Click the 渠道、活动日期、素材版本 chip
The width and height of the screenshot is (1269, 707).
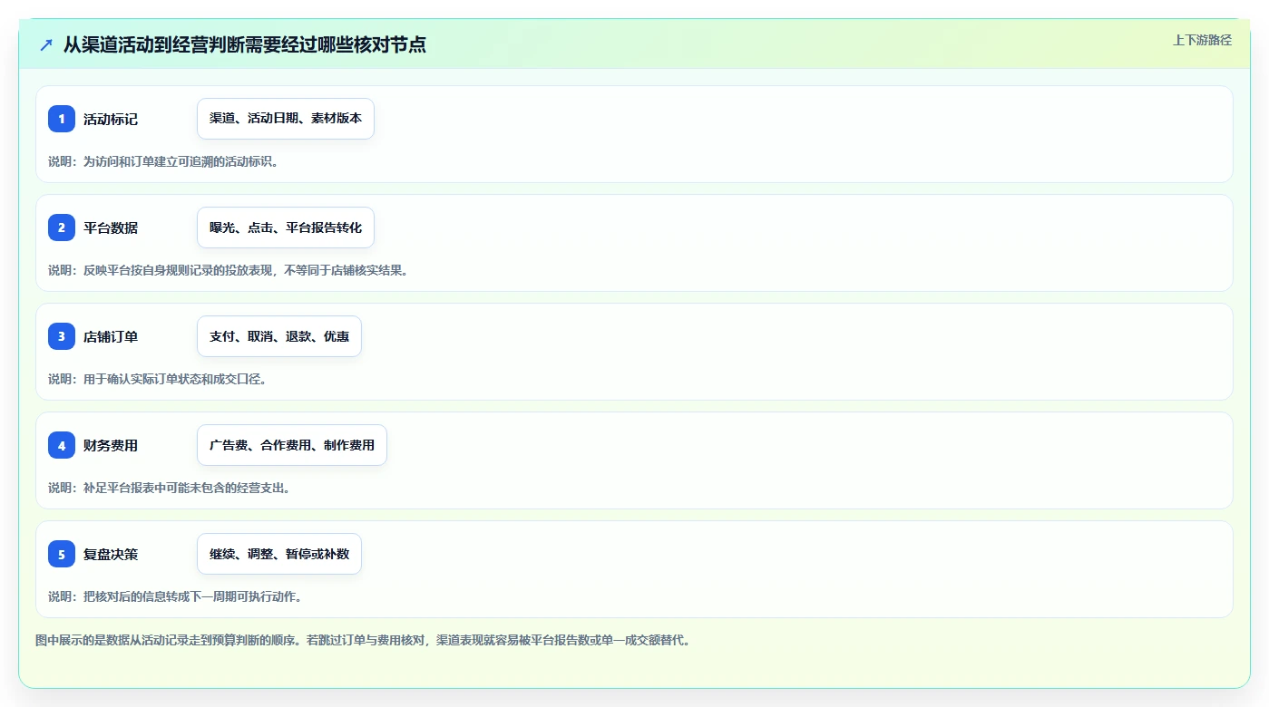click(286, 119)
